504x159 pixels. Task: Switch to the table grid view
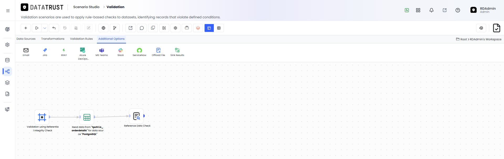[219, 28]
